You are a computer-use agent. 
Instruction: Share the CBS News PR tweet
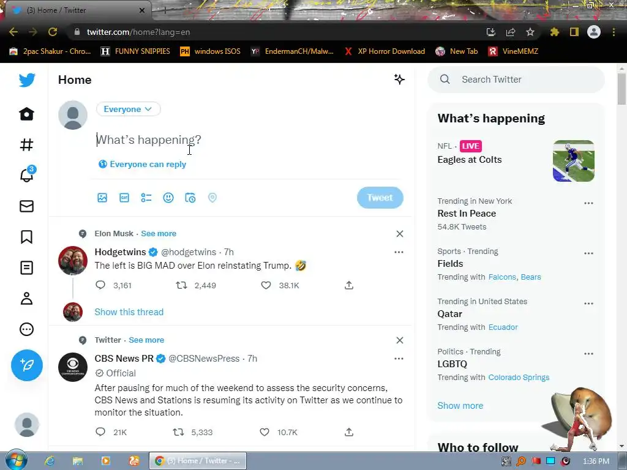(x=349, y=431)
